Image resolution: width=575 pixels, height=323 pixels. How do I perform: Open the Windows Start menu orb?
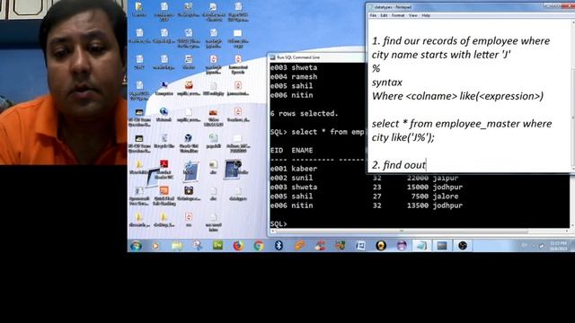(136, 246)
